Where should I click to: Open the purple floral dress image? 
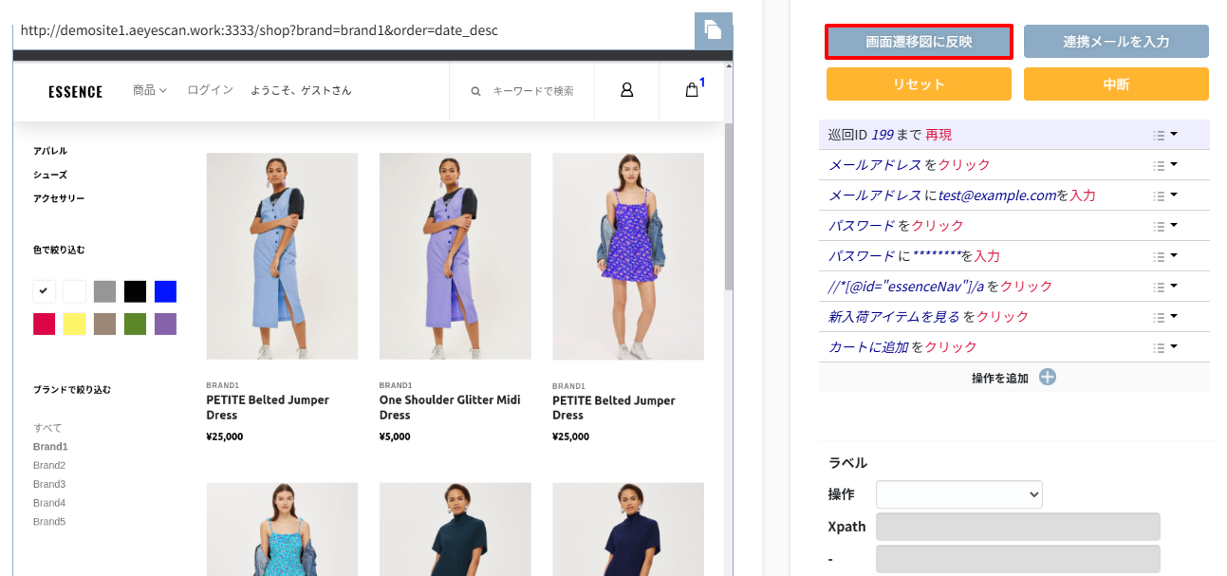628,256
